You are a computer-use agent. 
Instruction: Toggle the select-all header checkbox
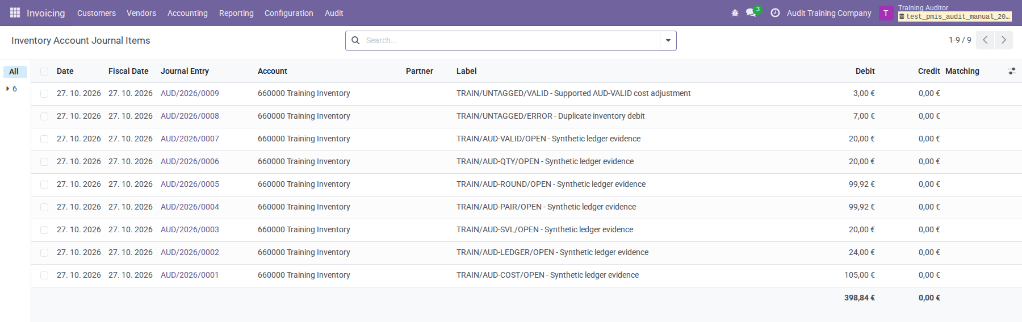click(x=44, y=71)
